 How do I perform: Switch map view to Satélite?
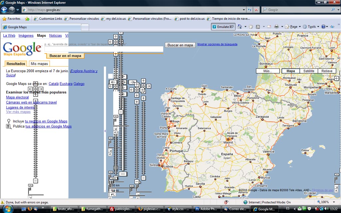[309, 71]
